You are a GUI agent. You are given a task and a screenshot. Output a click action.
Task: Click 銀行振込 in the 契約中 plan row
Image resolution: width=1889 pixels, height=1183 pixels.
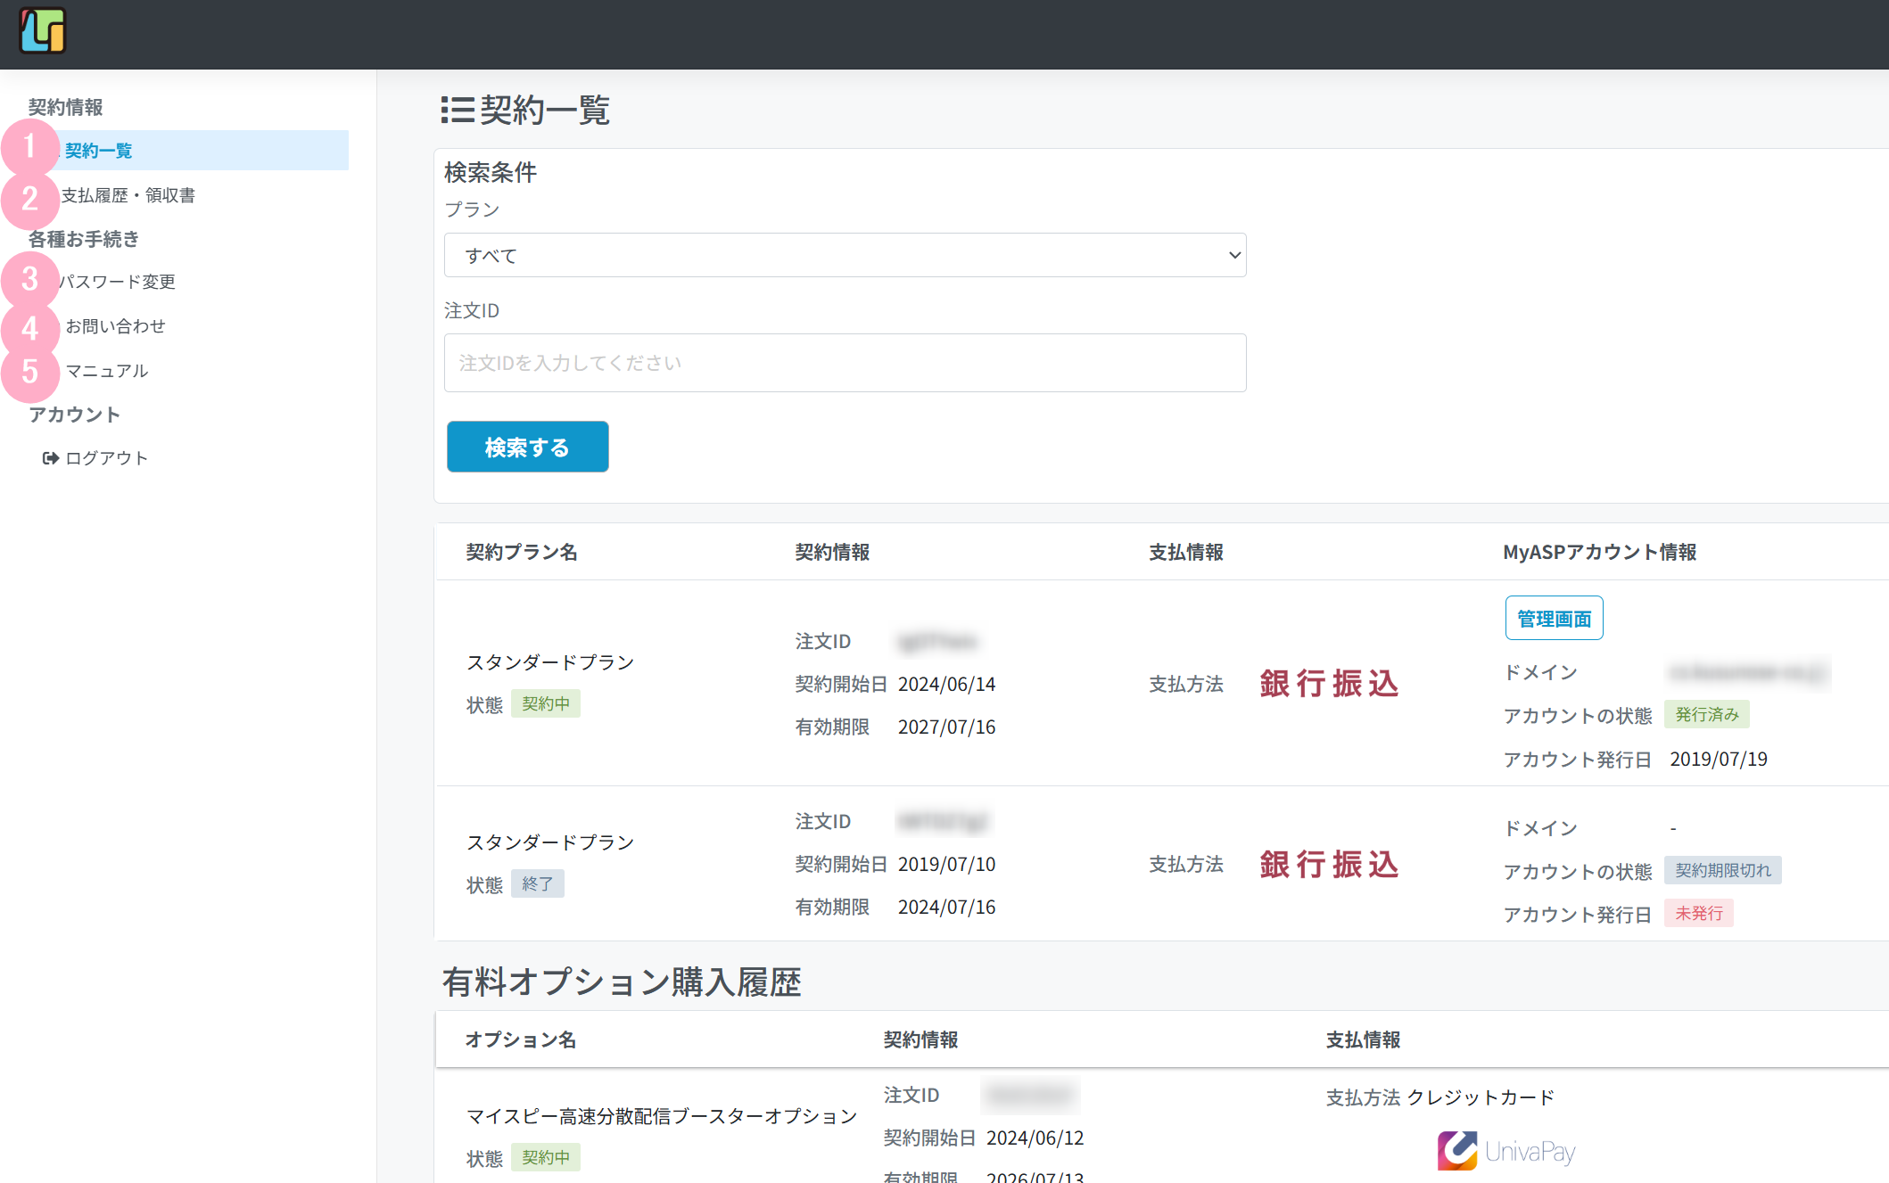coord(1329,684)
